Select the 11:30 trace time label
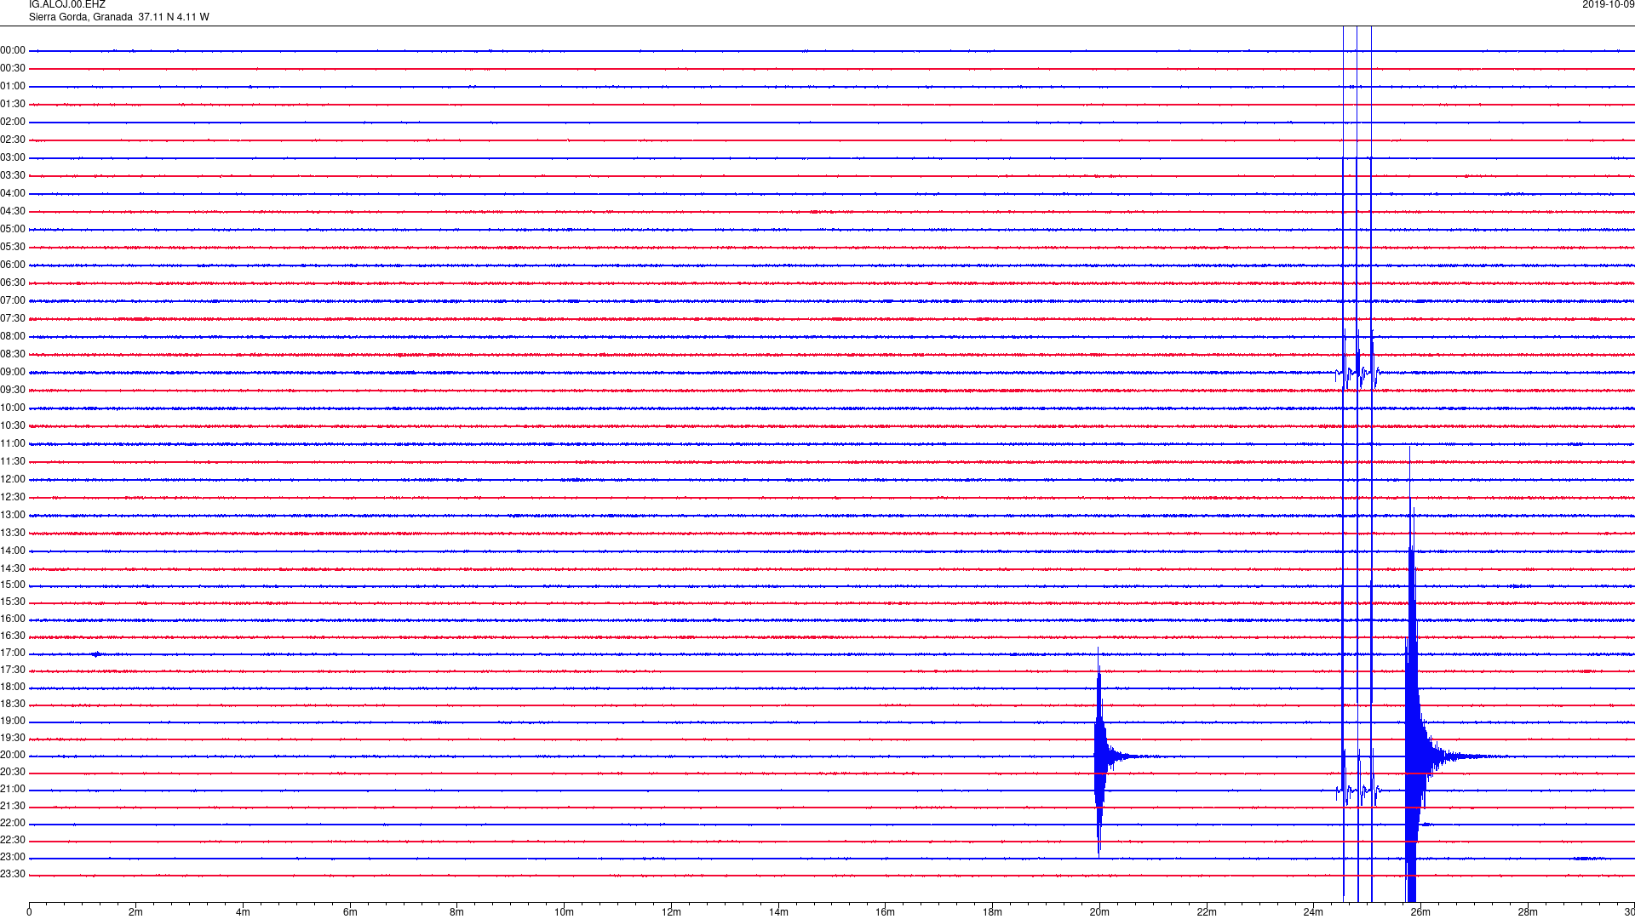 click(13, 461)
